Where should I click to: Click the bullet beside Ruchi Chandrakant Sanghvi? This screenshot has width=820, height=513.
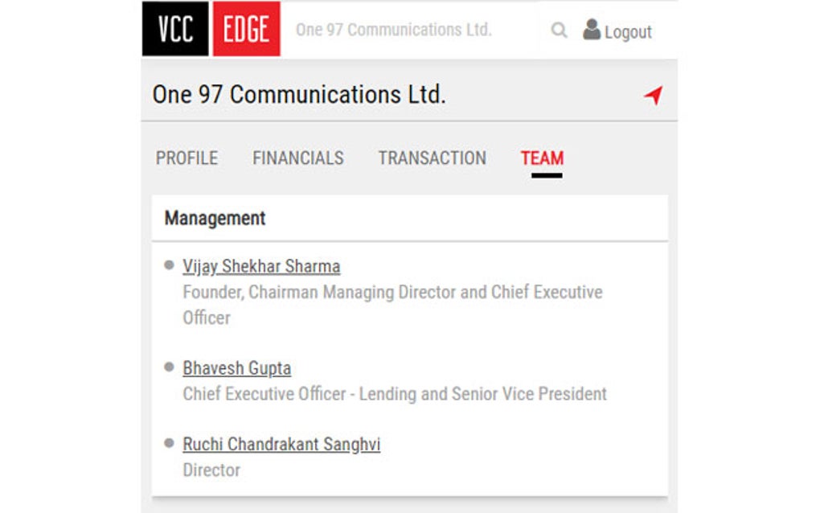click(x=169, y=442)
